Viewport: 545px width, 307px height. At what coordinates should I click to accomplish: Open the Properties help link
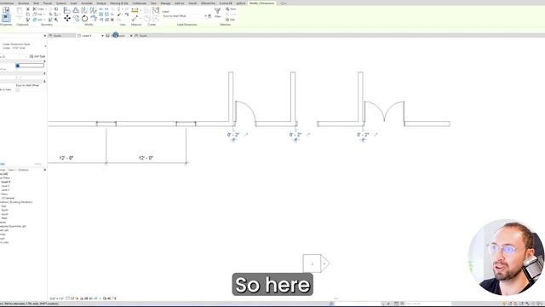[x=3, y=164]
